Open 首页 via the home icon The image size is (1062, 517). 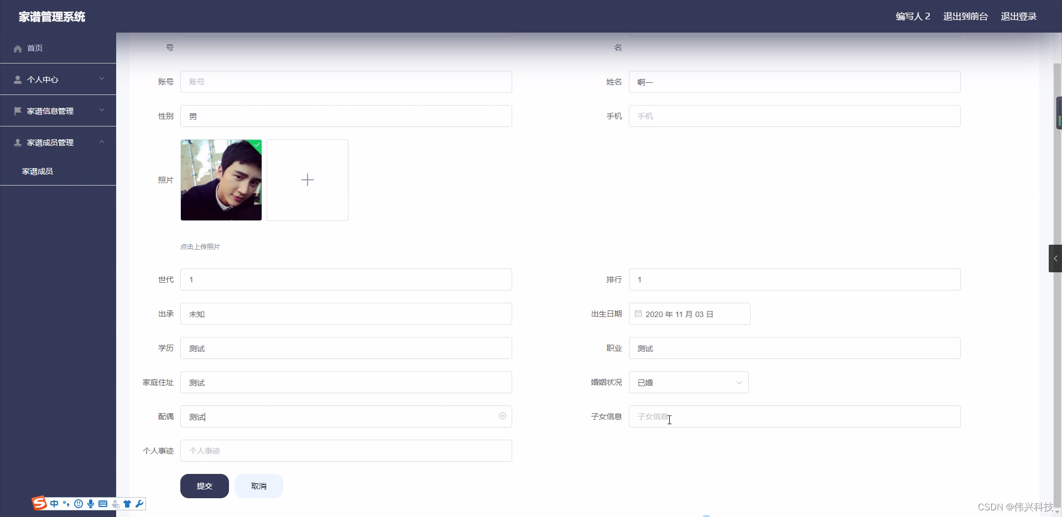point(17,49)
